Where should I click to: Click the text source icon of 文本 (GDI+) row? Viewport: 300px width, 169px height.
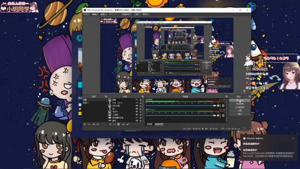coord(110,103)
